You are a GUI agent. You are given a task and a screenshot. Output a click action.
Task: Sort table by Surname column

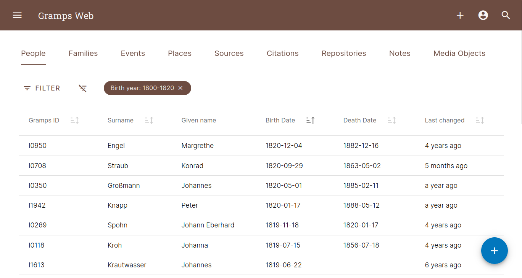click(x=149, y=121)
